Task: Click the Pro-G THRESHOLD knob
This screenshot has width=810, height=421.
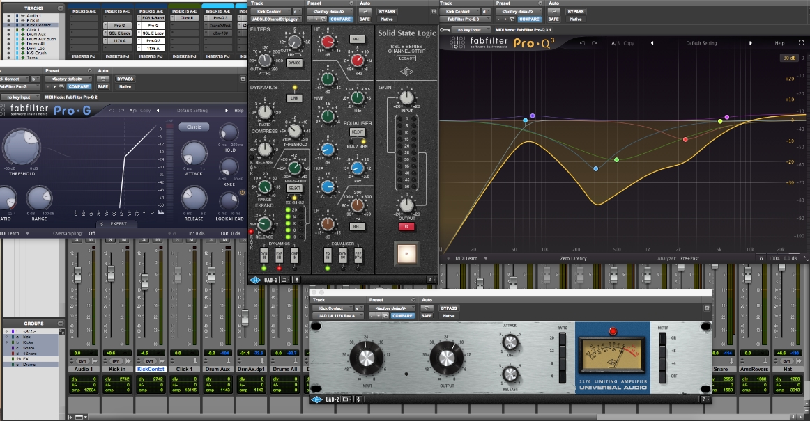Action: pos(22,148)
